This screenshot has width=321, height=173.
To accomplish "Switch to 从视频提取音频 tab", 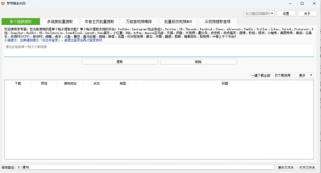I will 217,22.
